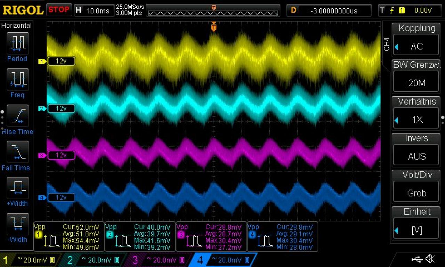Click the RIGOL logo

(23, 10)
